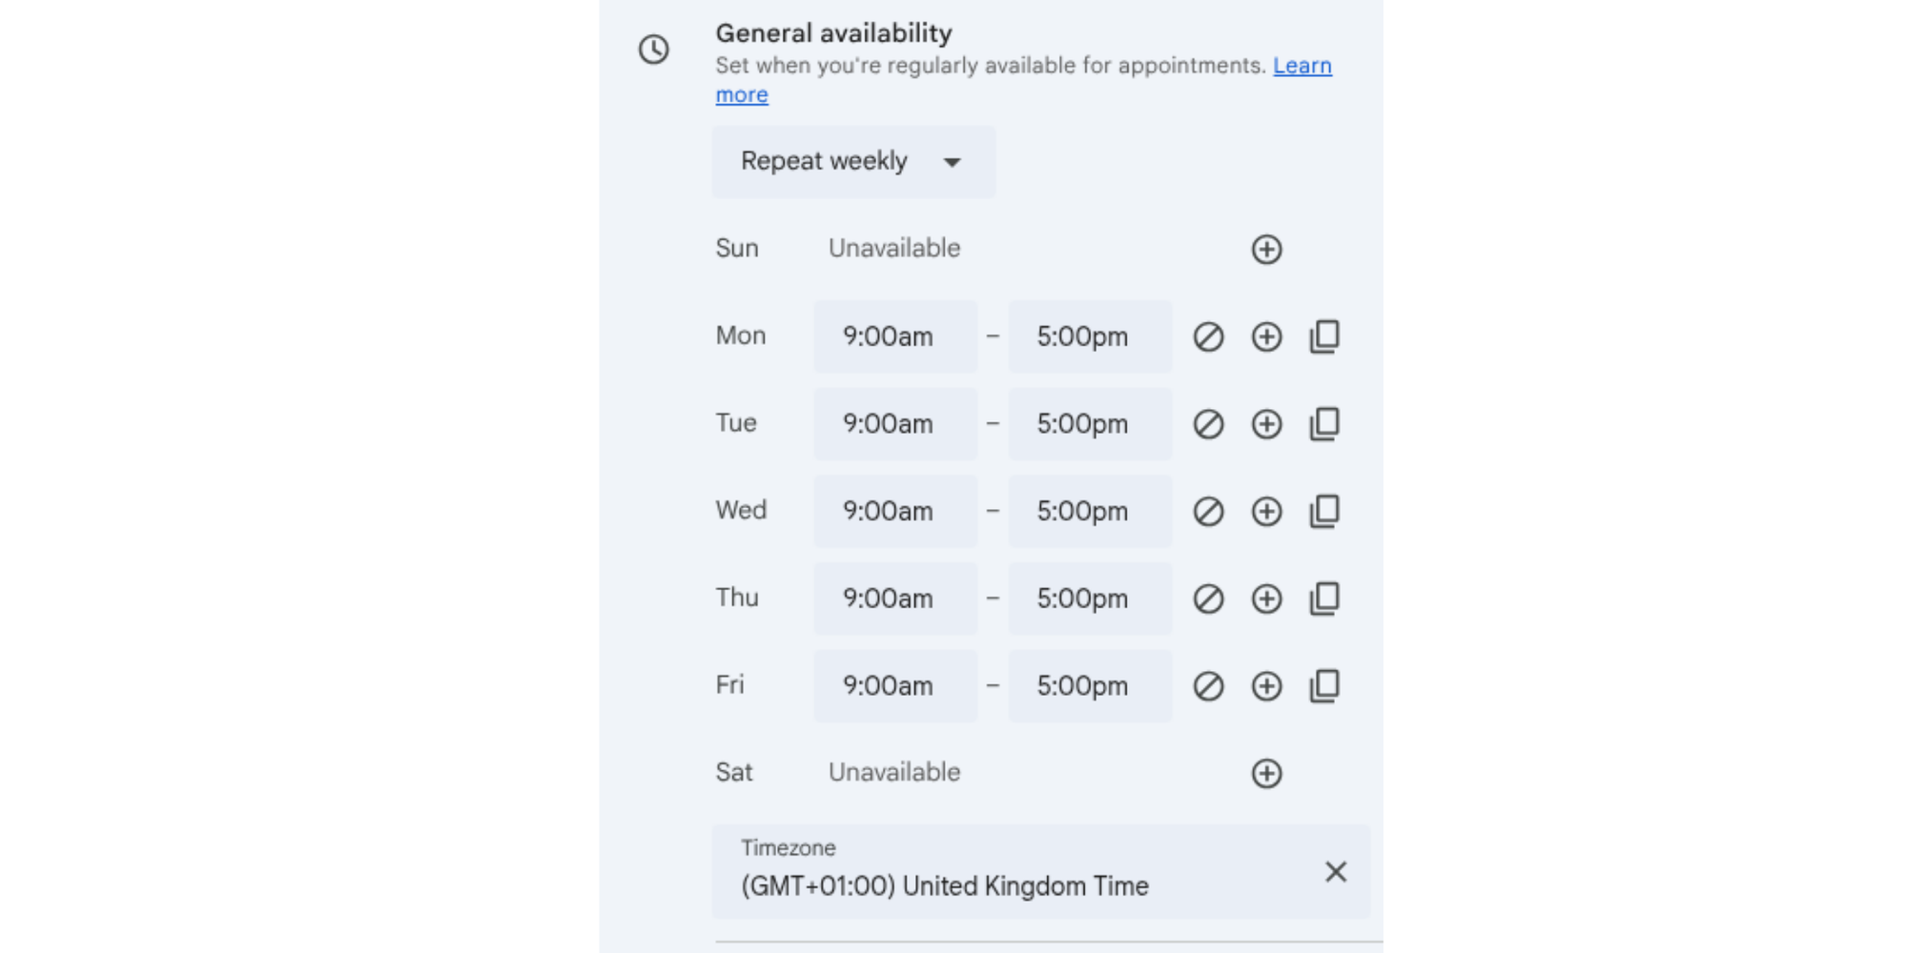1907x953 pixels.
Task: Select Thursday's start time field
Action: (x=894, y=598)
